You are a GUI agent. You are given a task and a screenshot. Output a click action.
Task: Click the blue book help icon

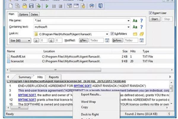100,6
